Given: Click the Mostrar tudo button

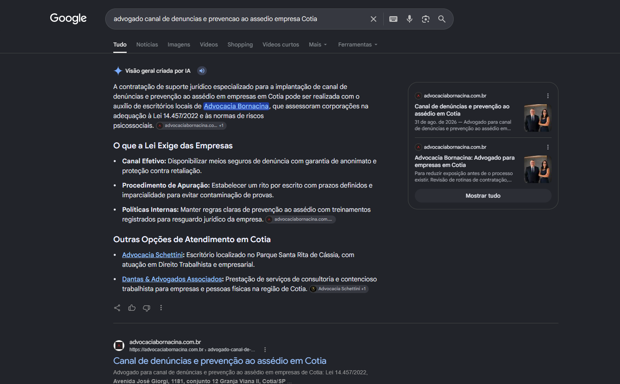Looking at the screenshot, I should (x=483, y=196).
